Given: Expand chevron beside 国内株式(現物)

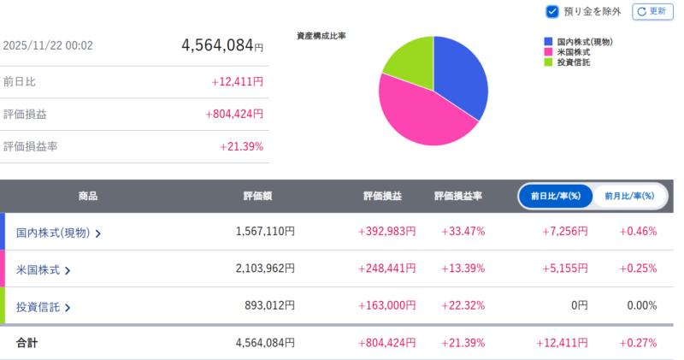Looking at the screenshot, I should coord(98,233).
